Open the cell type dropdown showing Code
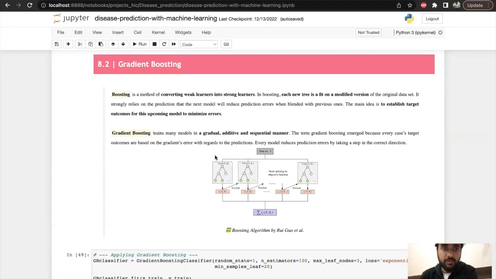Screen dimensions: 496x279 (199, 44)
